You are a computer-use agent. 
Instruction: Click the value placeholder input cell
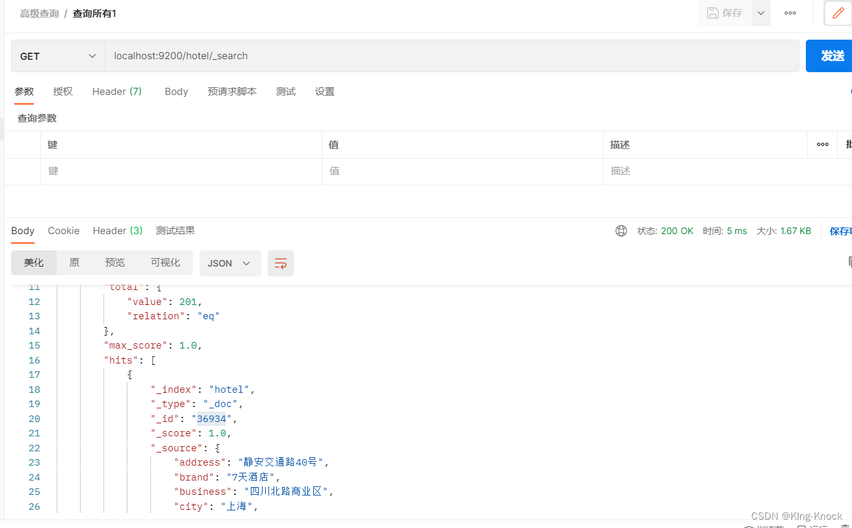(x=463, y=171)
